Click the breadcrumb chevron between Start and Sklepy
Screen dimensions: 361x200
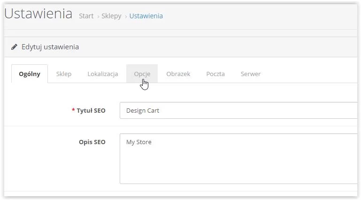pos(99,16)
